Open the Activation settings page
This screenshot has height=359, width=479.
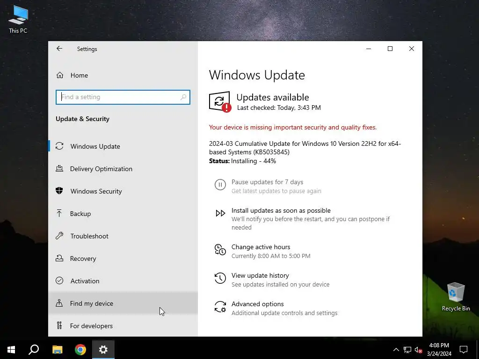(x=123, y=281)
